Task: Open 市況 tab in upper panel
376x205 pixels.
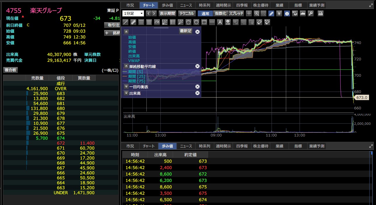Action: pos(130,5)
